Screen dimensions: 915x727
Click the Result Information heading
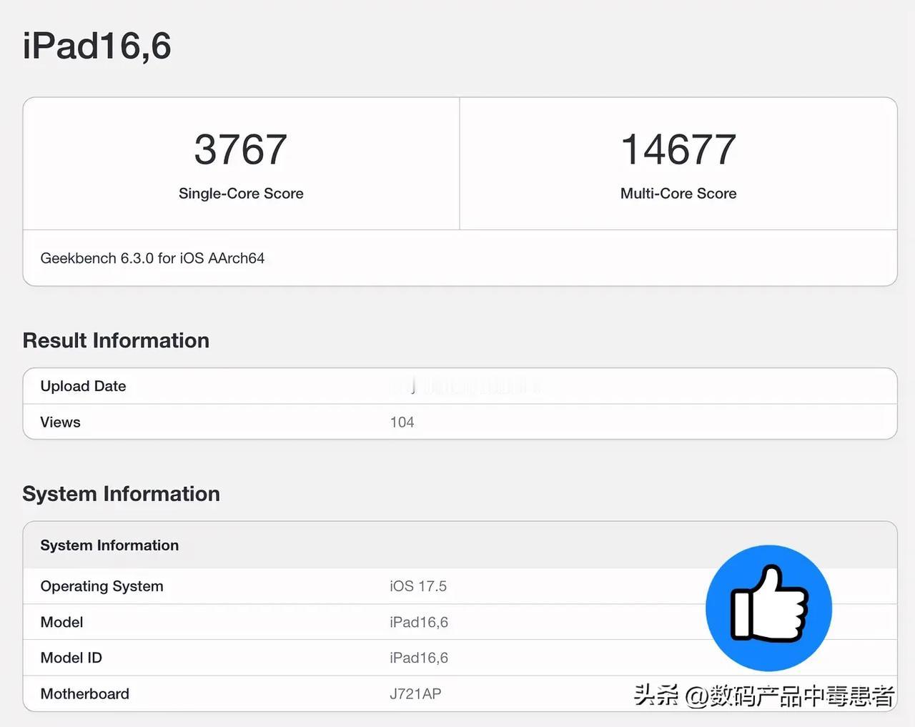click(116, 340)
